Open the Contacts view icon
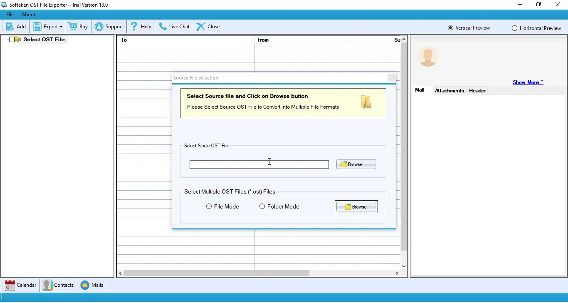Image resolution: width=568 pixels, height=303 pixels. tap(47, 285)
